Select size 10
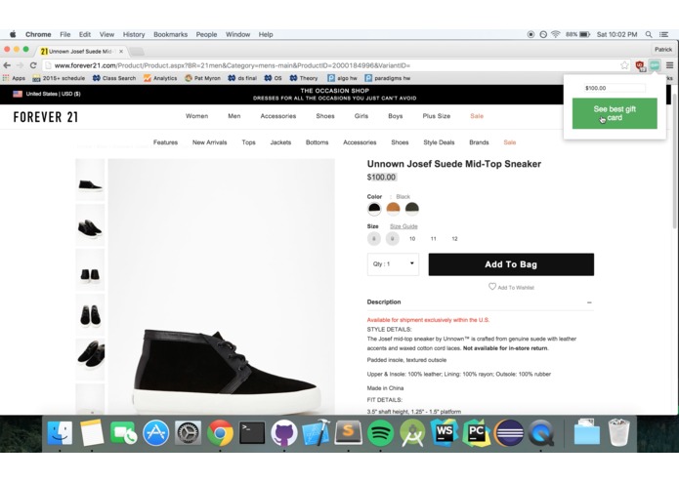 tap(412, 239)
